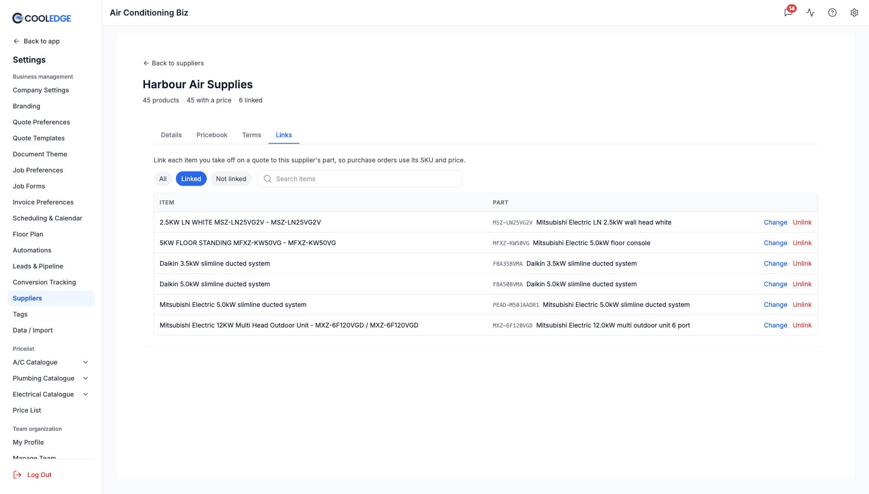Select the Linked filter pill
The height and width of the screenshot is (494, 869).
coord(191,179)
